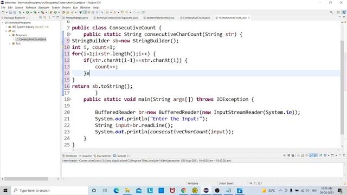Click the New Java Class icon

coord(55,12)
